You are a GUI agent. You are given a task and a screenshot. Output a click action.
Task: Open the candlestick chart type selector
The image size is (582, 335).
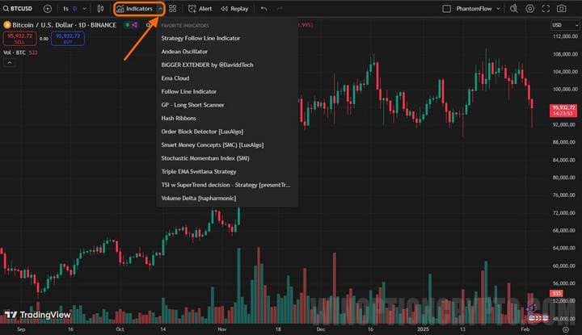100,8
